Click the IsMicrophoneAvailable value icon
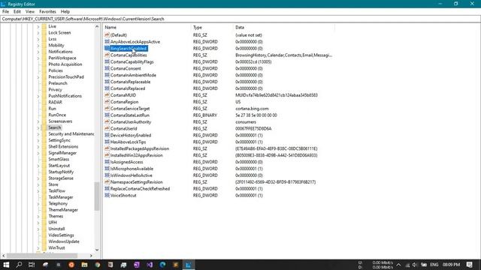Screen dimensions: 481x270 click(107, 168)
